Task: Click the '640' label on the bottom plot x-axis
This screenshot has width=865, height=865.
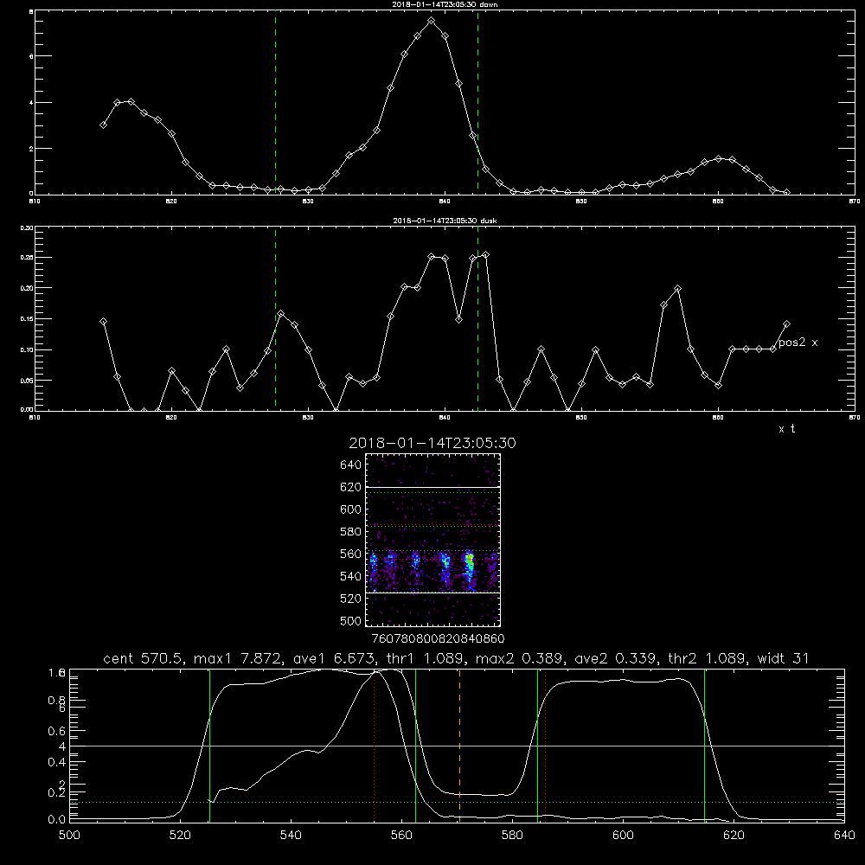Action: coord(844,836)
